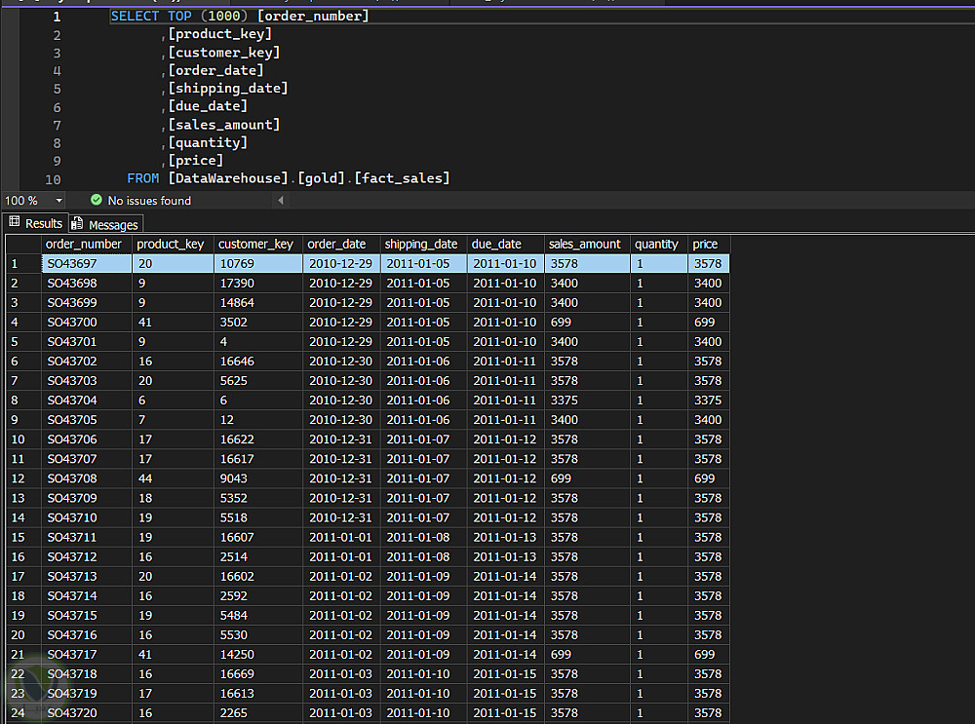Click the green No issues found checkmark icon
The width and height of the screenshot is (975, 724).
[96, 200]
